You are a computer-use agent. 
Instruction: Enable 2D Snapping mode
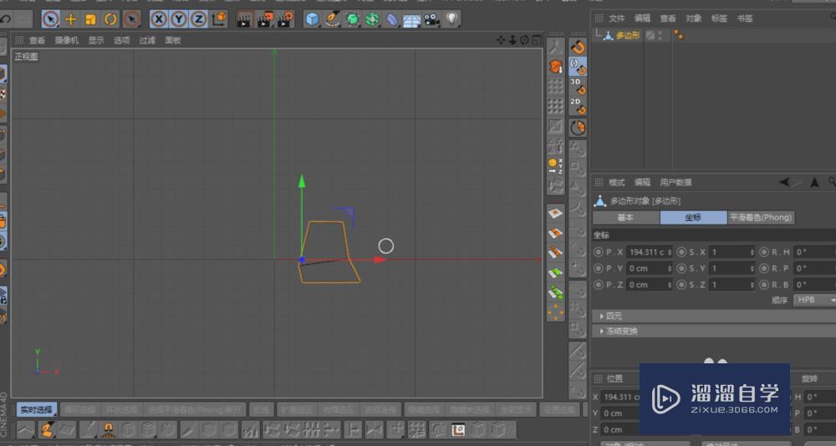[x=578, y=106]
